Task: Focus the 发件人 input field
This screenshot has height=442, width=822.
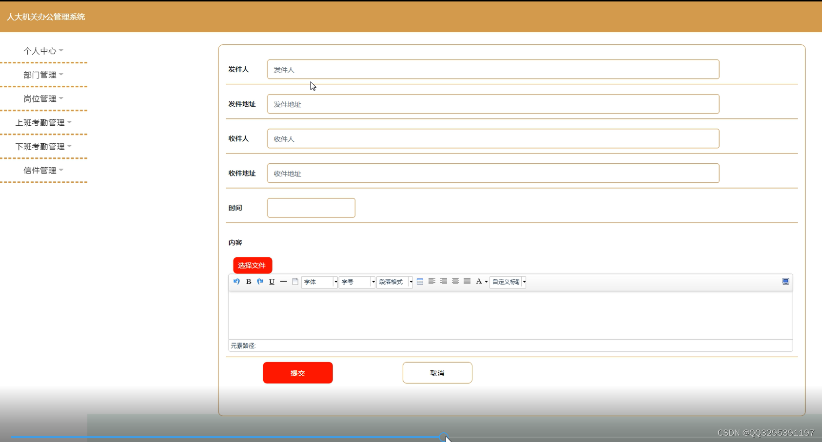Action: [x=493, y=69]
